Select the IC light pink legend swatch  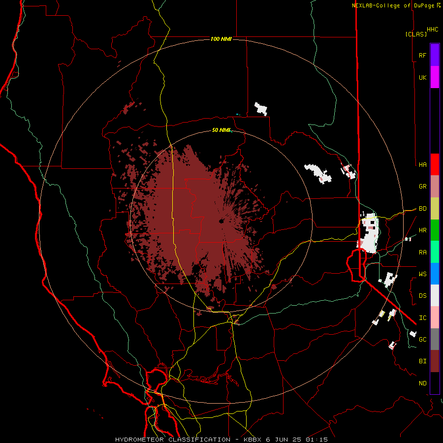(x=435, y=317)
